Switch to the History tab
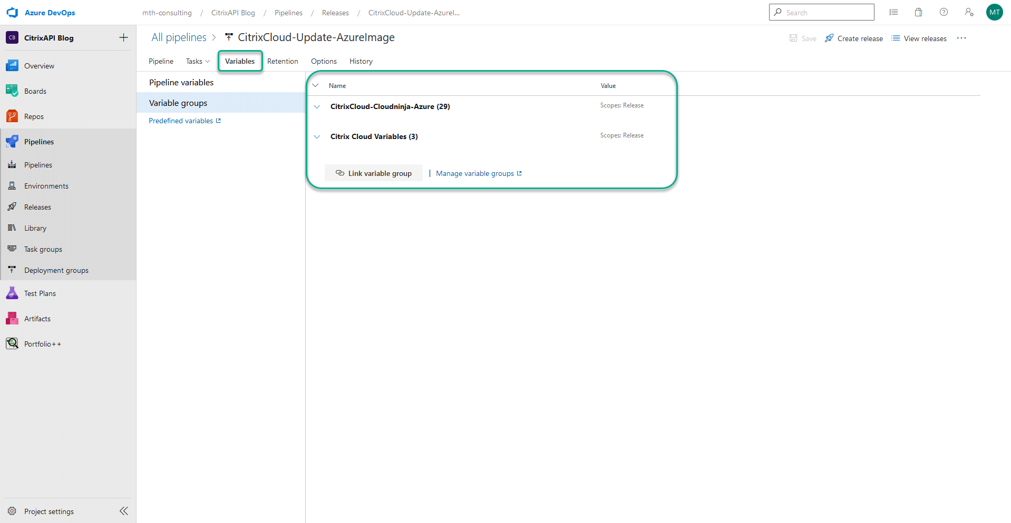Screen dimensions: 1011x523 361,61
